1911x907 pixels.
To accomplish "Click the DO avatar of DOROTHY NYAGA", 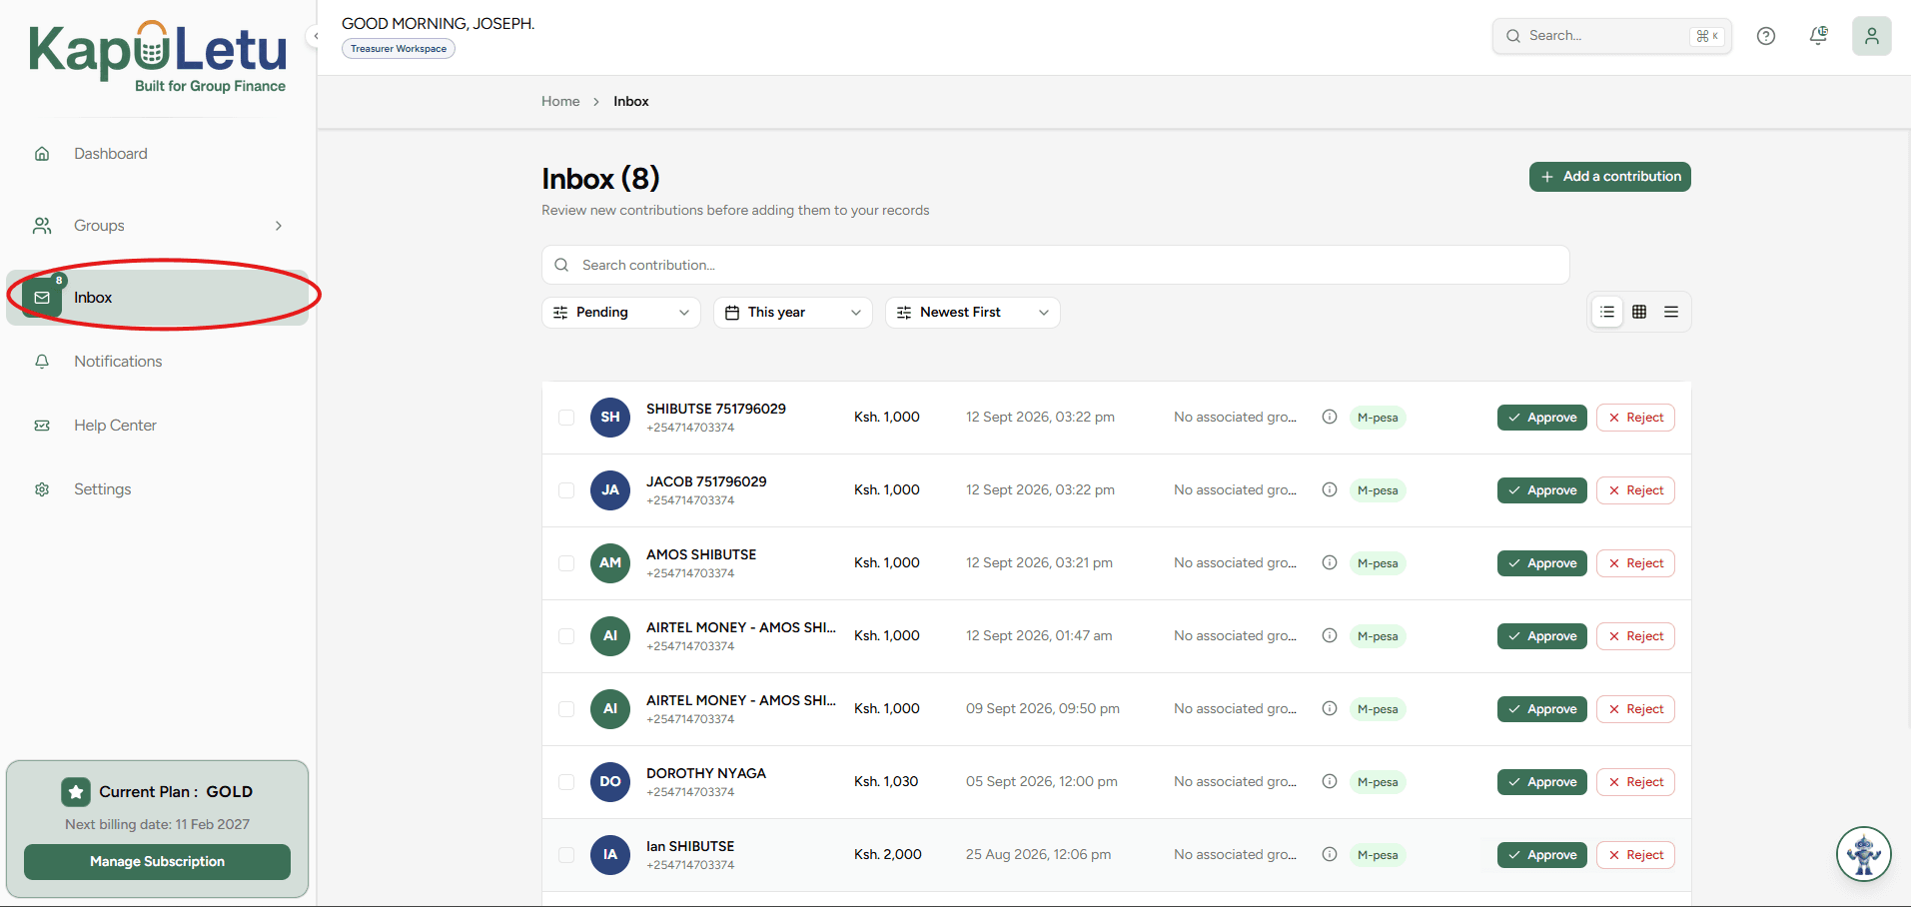I will (610, 782).
